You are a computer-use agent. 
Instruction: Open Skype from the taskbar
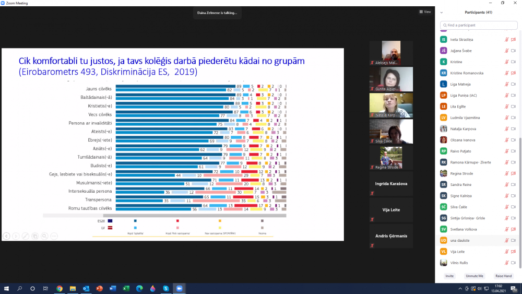pyautogui.click(x=166, y=288)
